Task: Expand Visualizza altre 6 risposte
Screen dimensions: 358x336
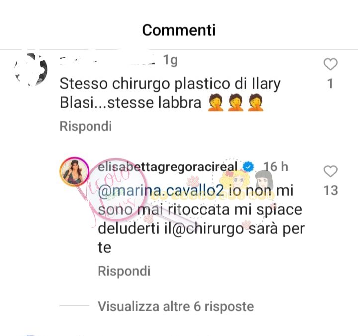Action: (x=176, y=306)
